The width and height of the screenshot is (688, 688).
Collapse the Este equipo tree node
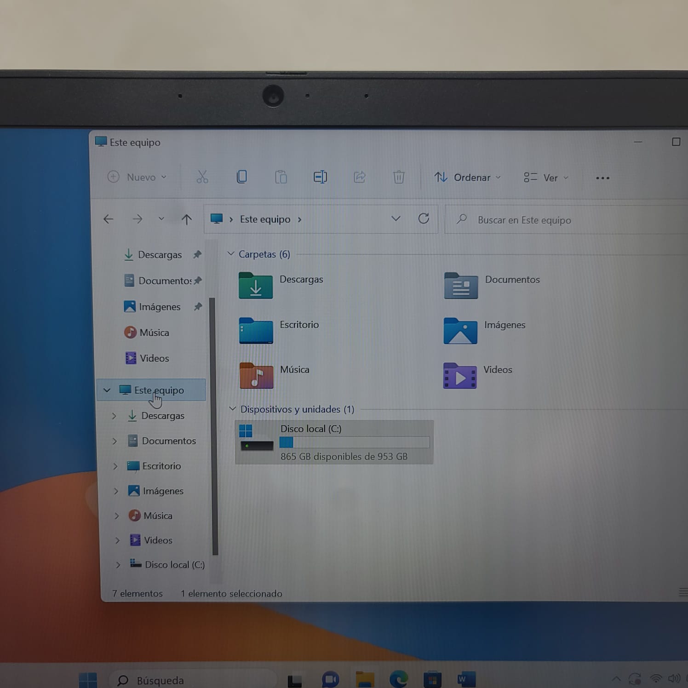[x=107, y=390]
